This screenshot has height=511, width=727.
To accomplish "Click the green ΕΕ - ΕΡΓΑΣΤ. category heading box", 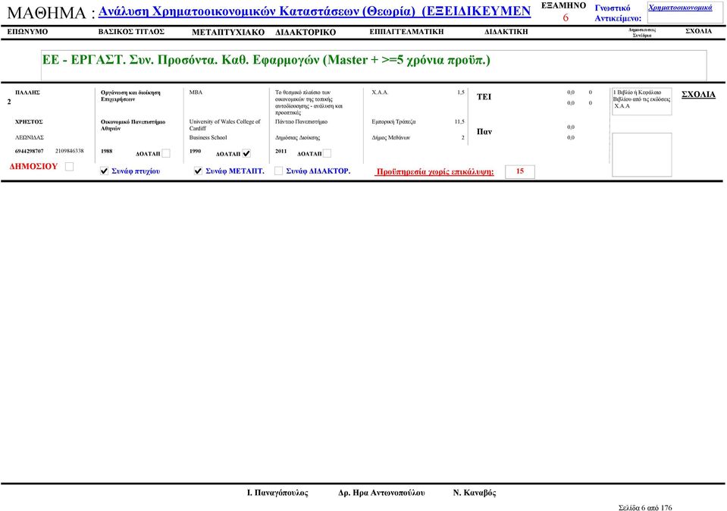I will (374, 65).
